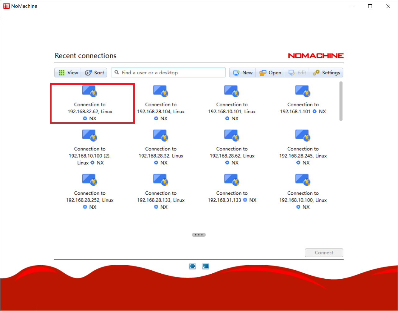The image size is (398, 311).
Task: Click the Edit connection button
Action: tap(297, 72)
